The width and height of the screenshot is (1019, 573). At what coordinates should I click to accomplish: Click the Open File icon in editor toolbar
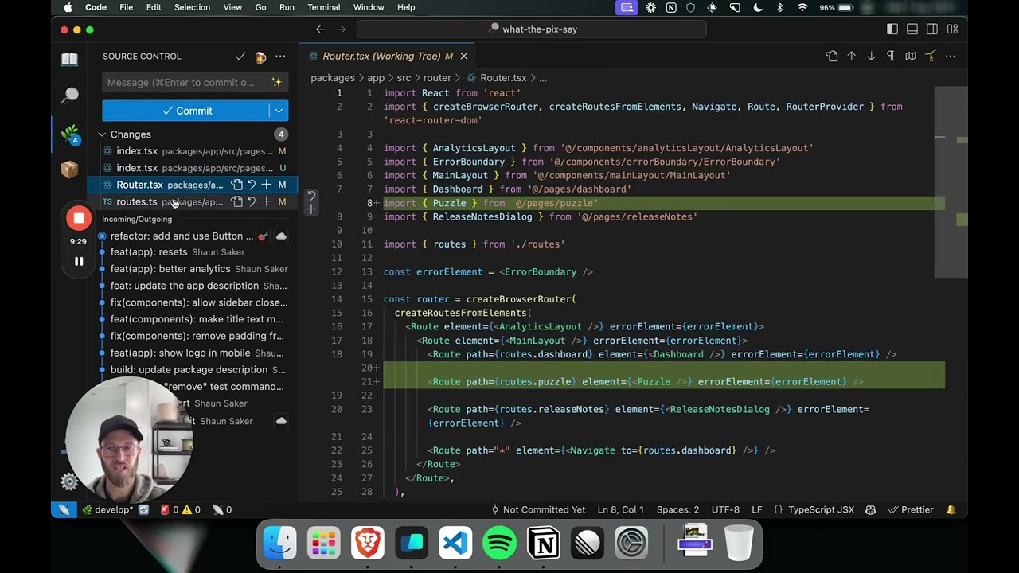(832, 57)
